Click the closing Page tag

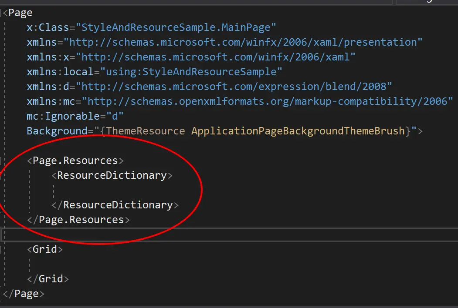tap(24, 293)
